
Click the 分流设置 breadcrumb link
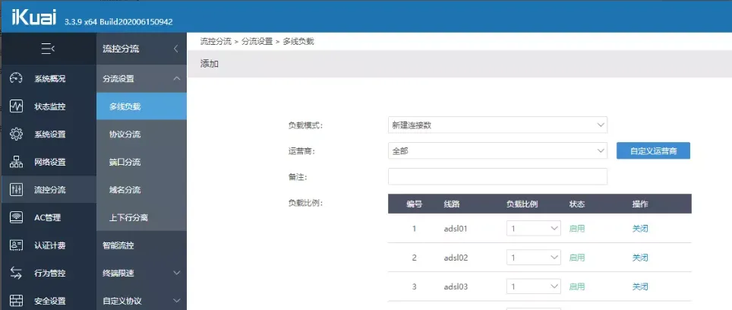click(x=257, y=41)
